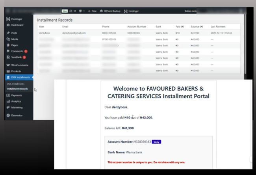Click the ₦41,990 balance cell
The image size is (256, 175).
pos(195,33)
